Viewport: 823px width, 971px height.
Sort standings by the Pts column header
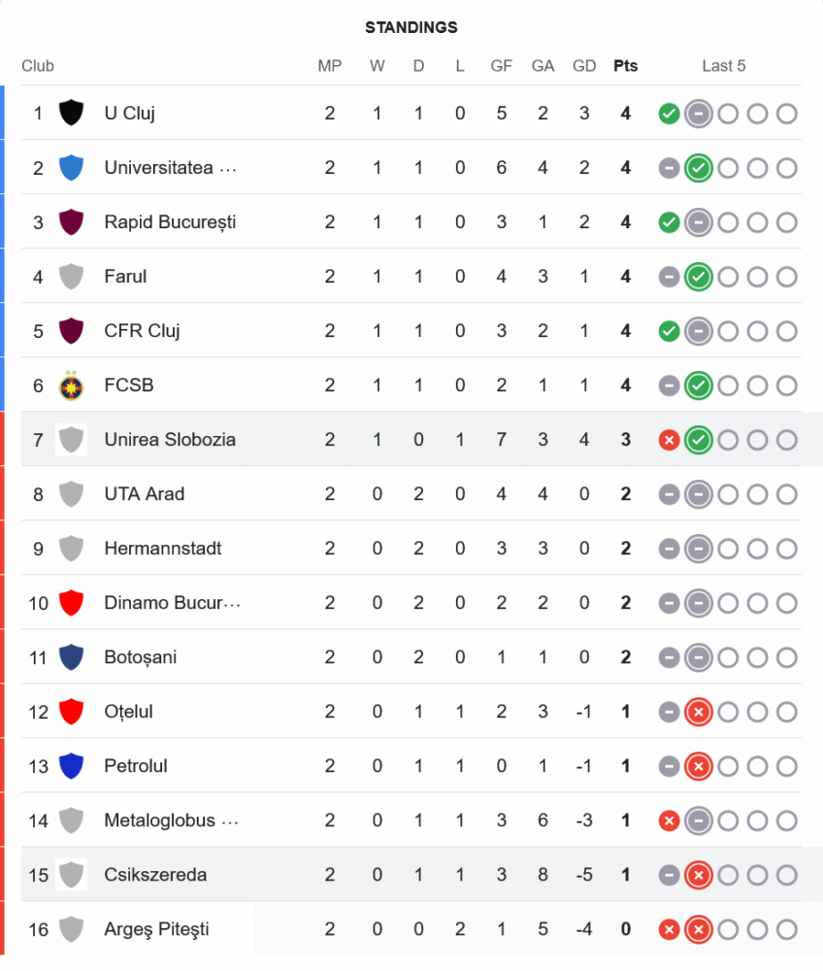pyautogui.click(x=626, y=66)
